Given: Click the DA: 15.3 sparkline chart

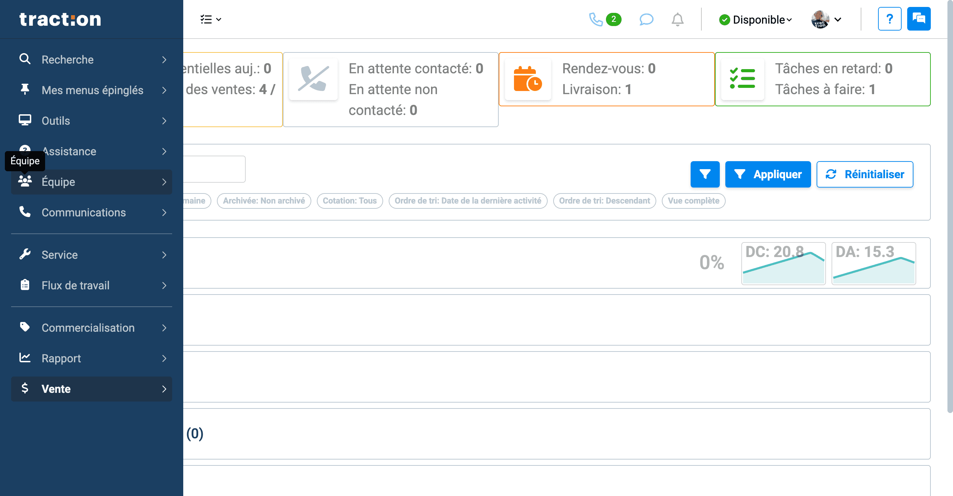Looking at the screenshot, I should pyautogui.click(x=874, y=263).
